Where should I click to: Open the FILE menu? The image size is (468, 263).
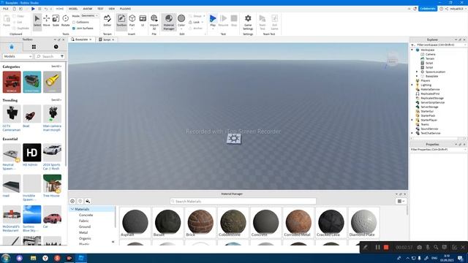click(6, 9)
